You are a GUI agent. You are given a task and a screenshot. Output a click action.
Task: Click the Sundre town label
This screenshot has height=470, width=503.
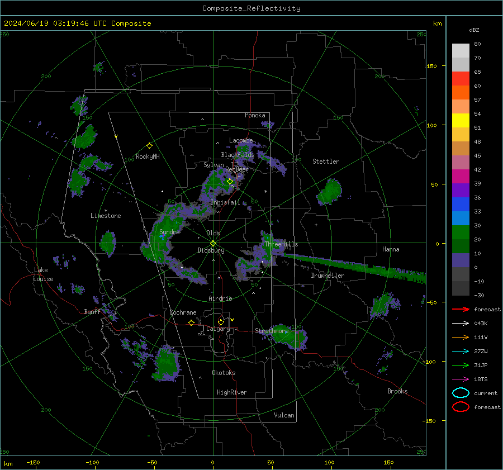pyautogui.click(x=169, y=232)
